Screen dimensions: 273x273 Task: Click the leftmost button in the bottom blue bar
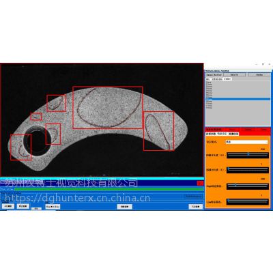(8, 206)
